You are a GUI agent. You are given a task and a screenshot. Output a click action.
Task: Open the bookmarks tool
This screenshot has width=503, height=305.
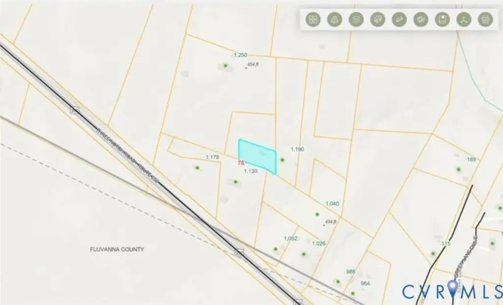(443, 20)
